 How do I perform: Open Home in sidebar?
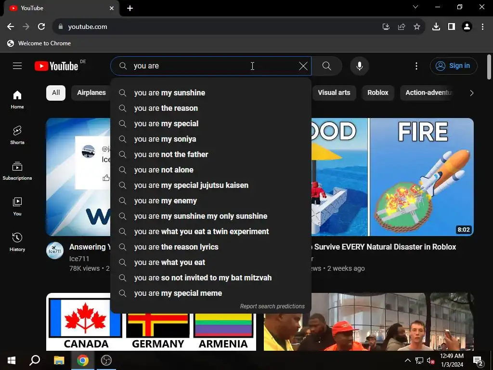coord(17,100)
